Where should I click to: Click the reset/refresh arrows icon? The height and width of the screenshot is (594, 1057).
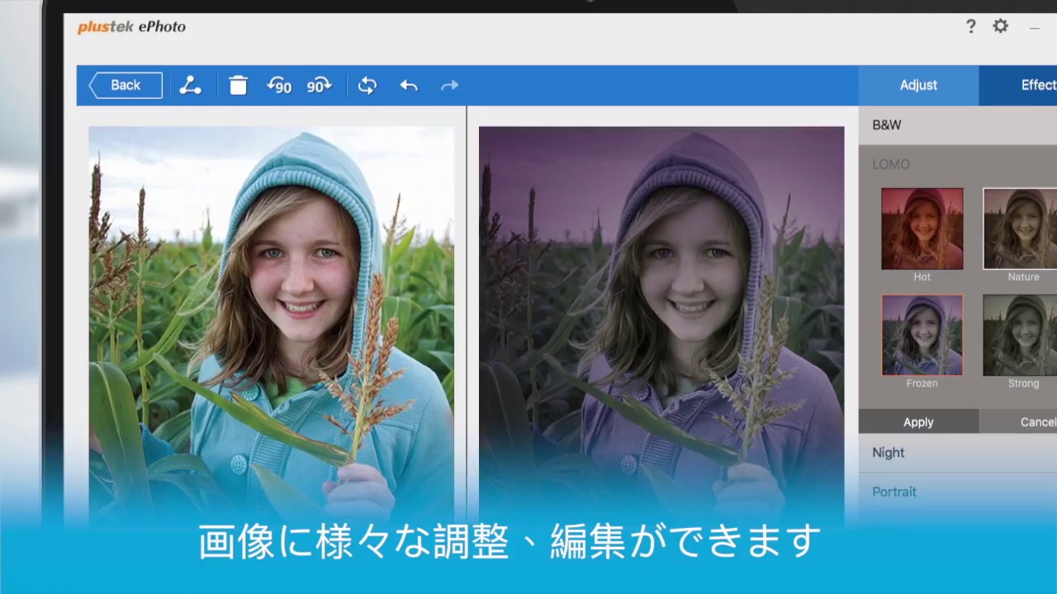click(x=367, y=85)
